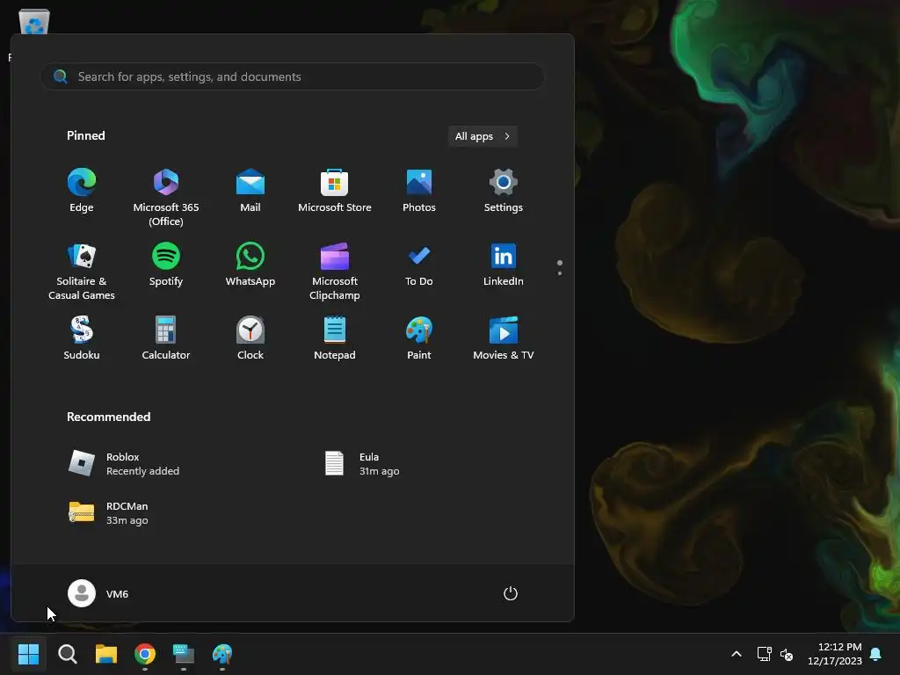Switch to Google Chrome on taskbar
This screenshot has height=675, width=900.
pyautogui.click(x=145, y=654)
